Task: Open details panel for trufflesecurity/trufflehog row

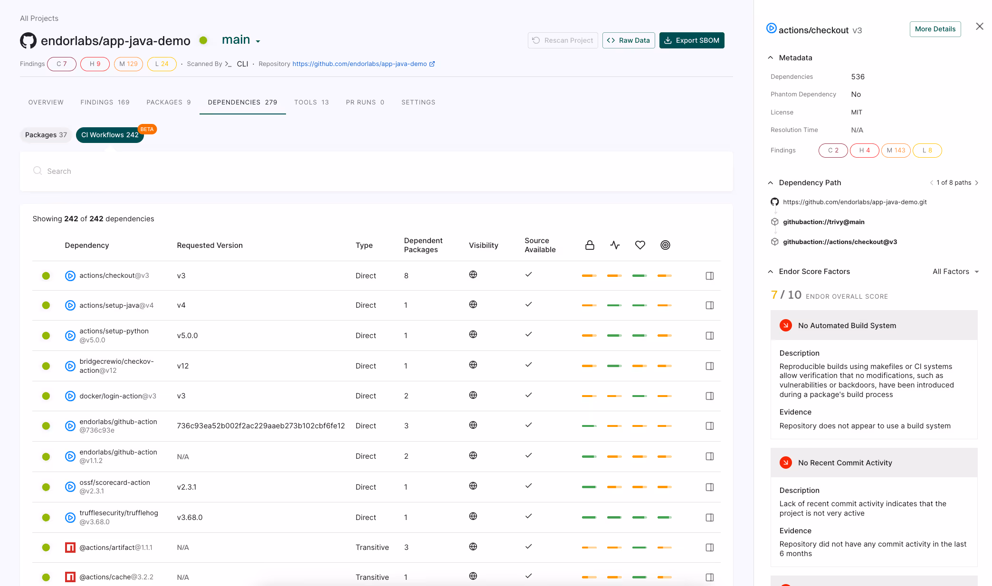Action: click(710, 518)
